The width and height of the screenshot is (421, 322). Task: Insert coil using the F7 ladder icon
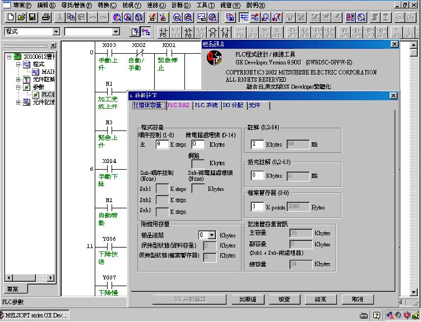point(213,32)
